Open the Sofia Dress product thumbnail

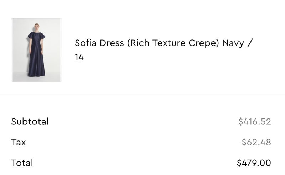(x=36, y=50)
